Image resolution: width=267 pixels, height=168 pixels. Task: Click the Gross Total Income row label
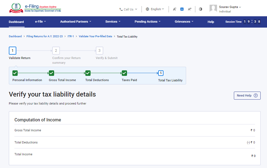(x=28, y=130)
